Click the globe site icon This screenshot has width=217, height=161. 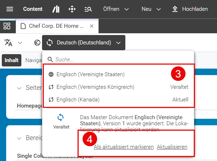[37, 43]
